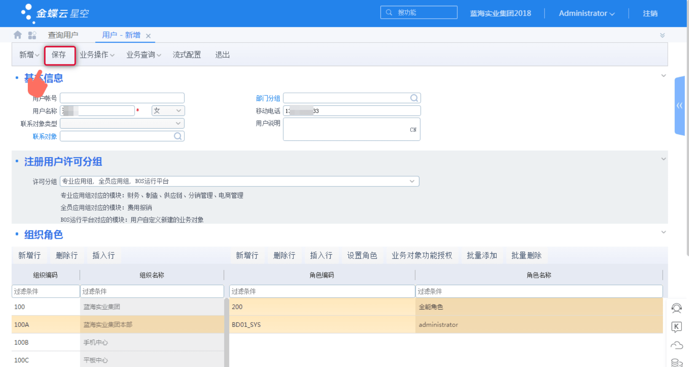Open the applications grid icon beside home
The height and width of the screenshot is (367, 689).
click(32, 35)
